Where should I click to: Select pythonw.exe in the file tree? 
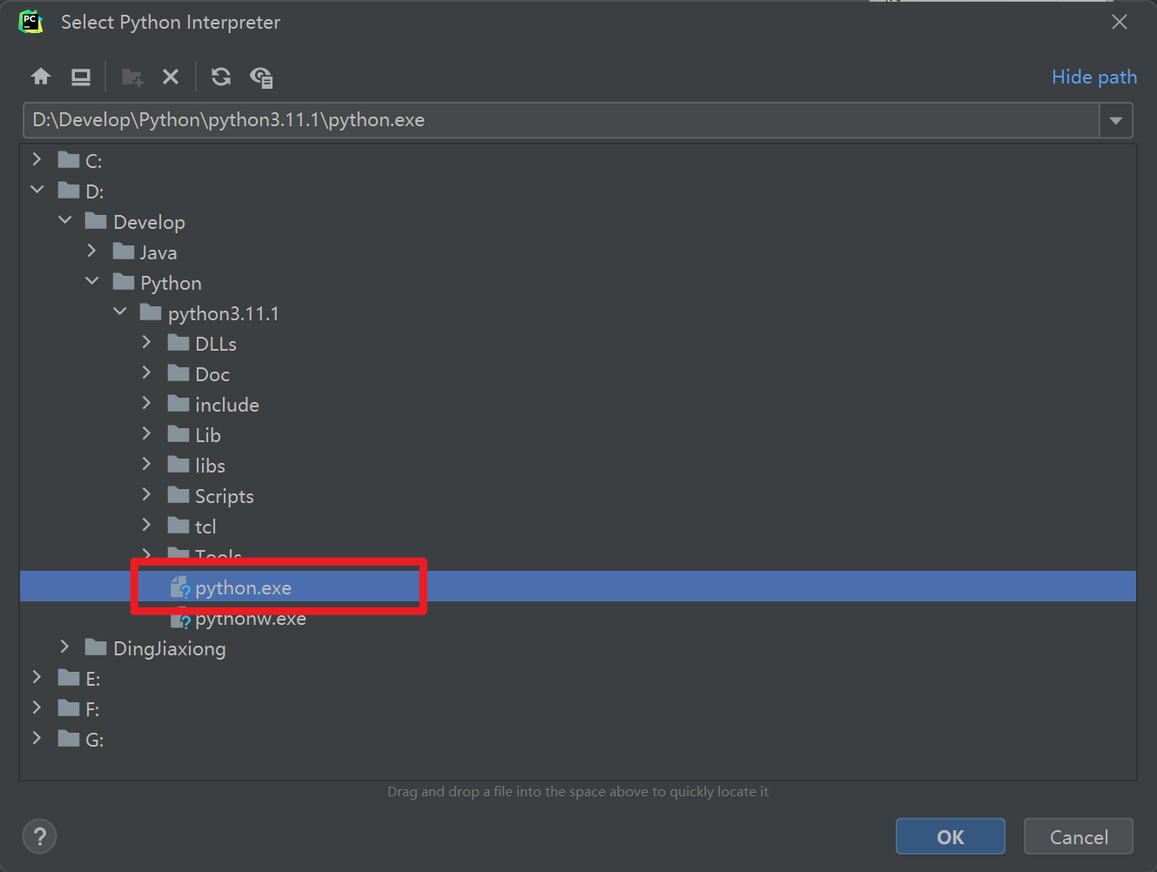coord(251,619)
